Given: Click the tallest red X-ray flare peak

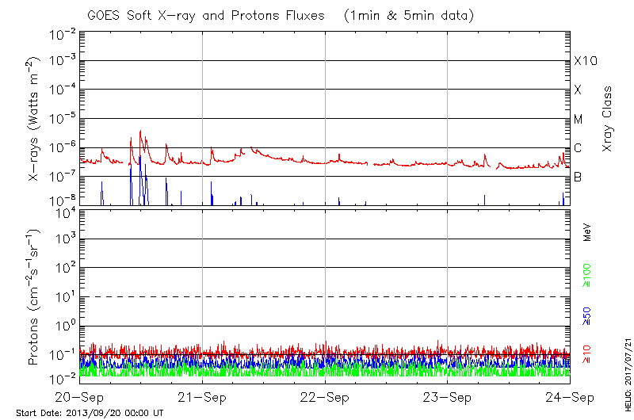Looking at the screenshot, I should (140, 132).
